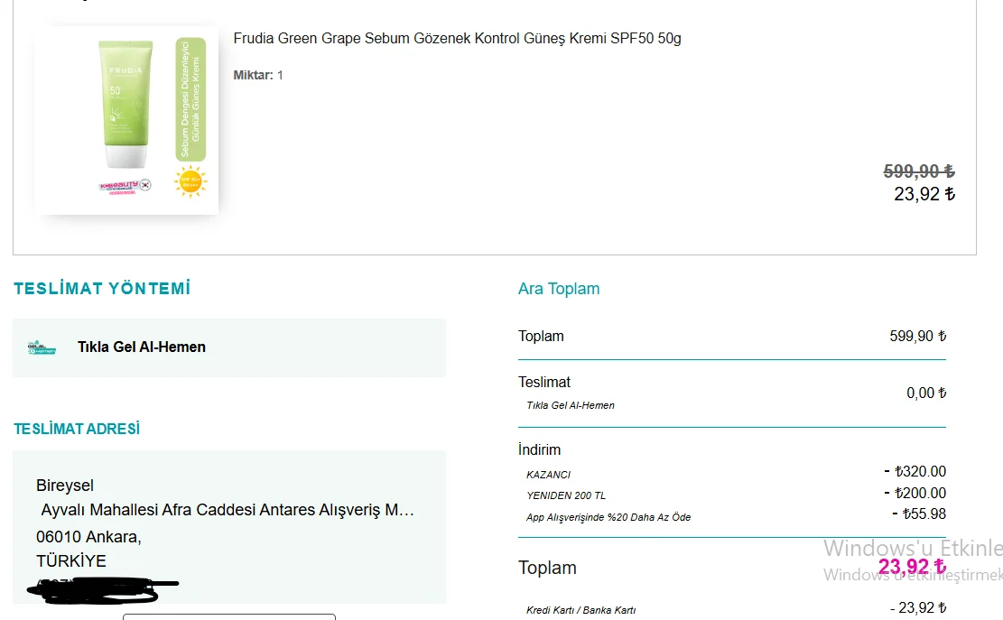Click the outlined button below the address card
Screen dimensions: 1003x620
[228, 616]
